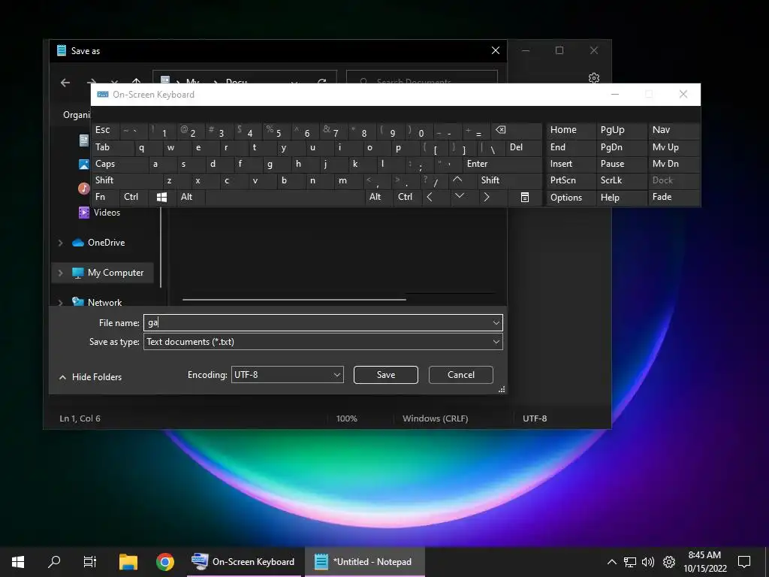Screen dimensions: 769x577
Task: Go back in the Save as dialog
Action: coord(65,83)
